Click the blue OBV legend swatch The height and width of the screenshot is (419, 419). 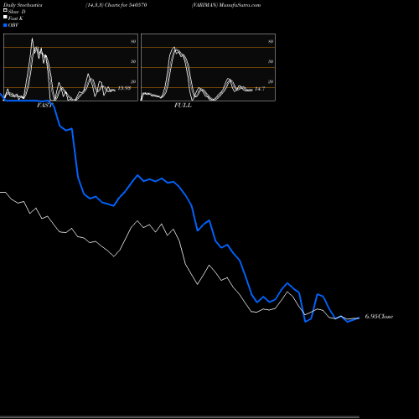(5, 25)
